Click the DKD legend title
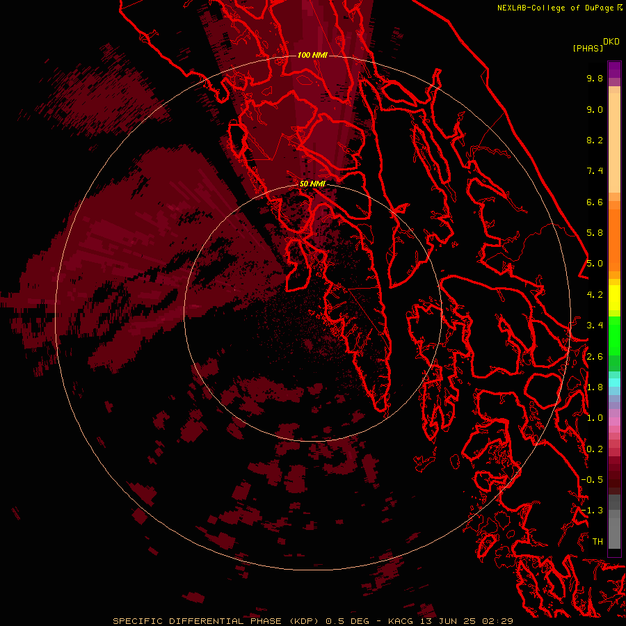626x626 pixels. pos(611,42)
